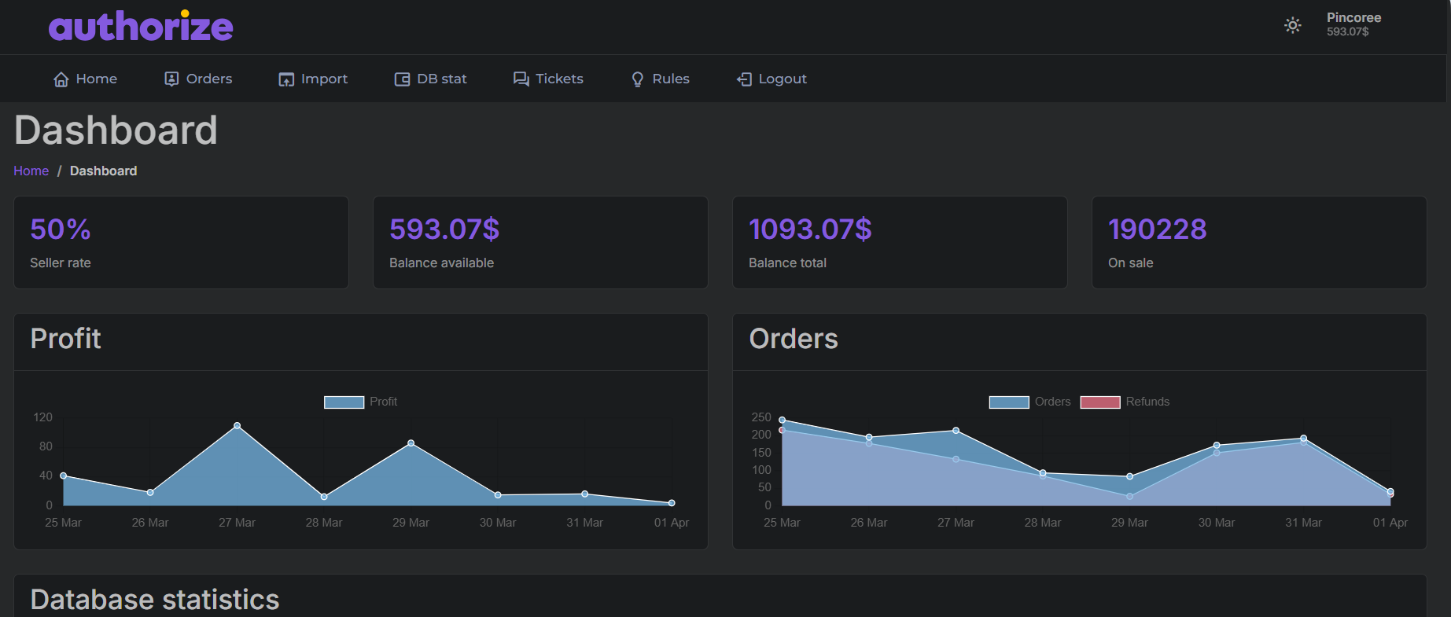Click the large Dashboard page title
Image resolution: width=1451 pixels, height=617 pixels.
coord(116,130)
